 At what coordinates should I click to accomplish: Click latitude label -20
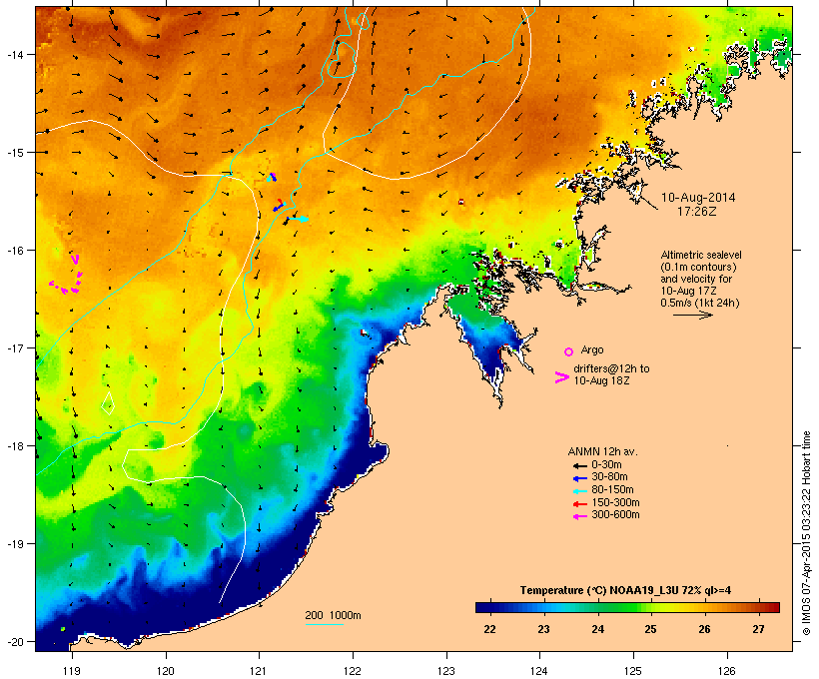pyautogui.click(x=14, y=642)
